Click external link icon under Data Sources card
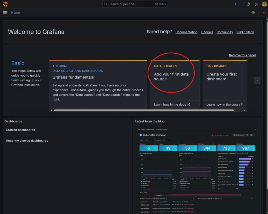The height and width of the screenshot is (214, 268). coord(188,105)
